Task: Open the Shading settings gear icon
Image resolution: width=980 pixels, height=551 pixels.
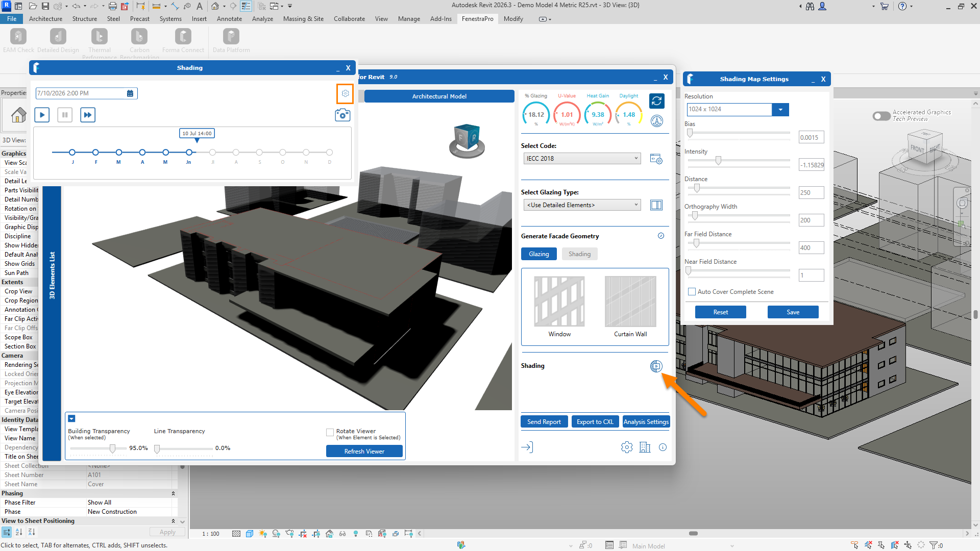Action: pos(346,93)
